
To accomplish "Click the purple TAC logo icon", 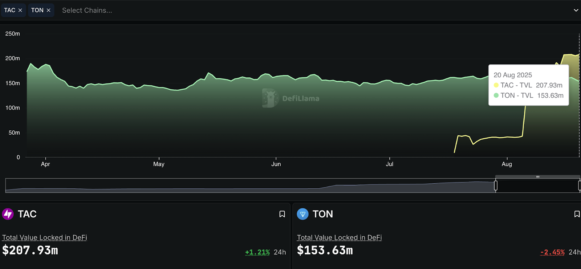I will pyautogui.click(x=8, y=214).
